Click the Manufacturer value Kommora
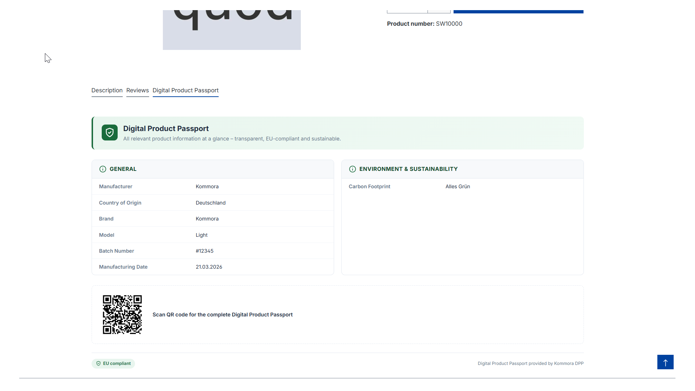The height and width of the screenshot is (391, 695). [207, 186]
